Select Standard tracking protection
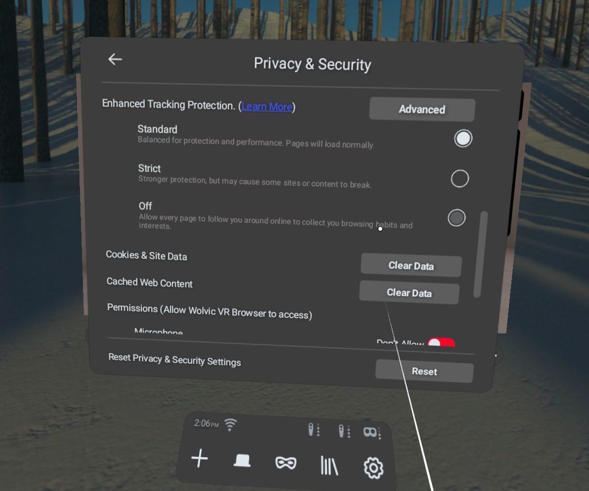Screen dimensions: 589x491 tap(463, 138)
